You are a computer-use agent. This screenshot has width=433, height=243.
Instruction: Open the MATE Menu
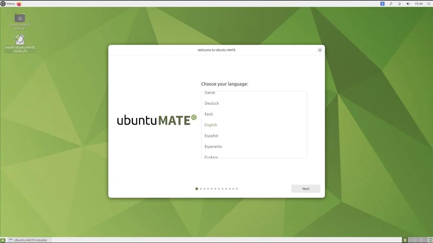point(8,3)
